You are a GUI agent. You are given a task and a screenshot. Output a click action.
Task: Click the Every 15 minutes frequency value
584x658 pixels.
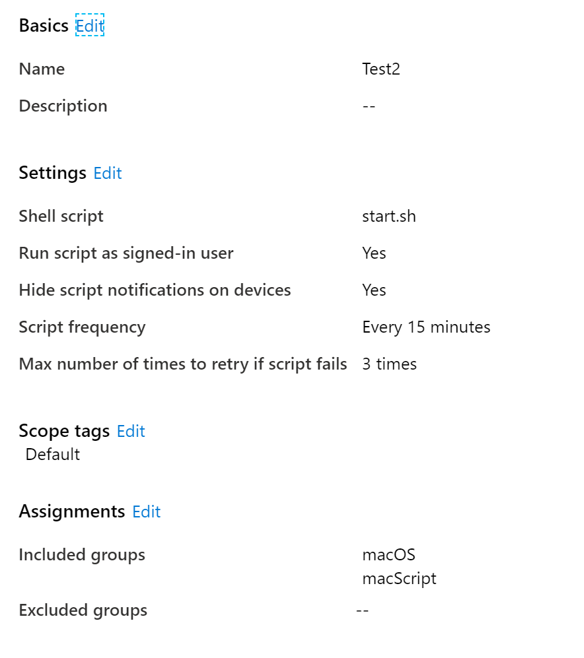(426, 327)
